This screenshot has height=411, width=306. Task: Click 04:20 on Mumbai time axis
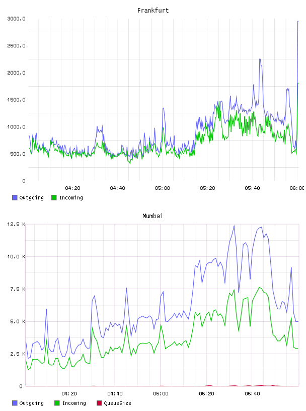click(x=69, y=394)
